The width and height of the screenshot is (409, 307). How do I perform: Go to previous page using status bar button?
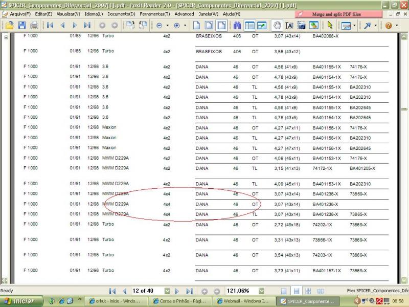tap(124, 291)
